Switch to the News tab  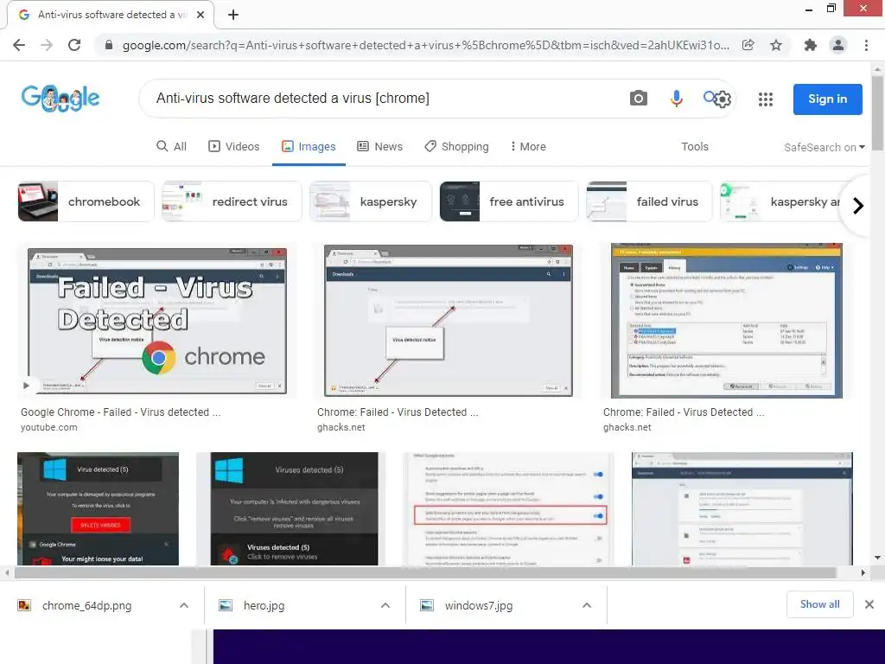(x=380, y=147)
